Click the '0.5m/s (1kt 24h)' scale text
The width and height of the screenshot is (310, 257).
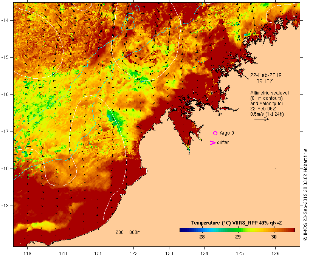point(267,114)
